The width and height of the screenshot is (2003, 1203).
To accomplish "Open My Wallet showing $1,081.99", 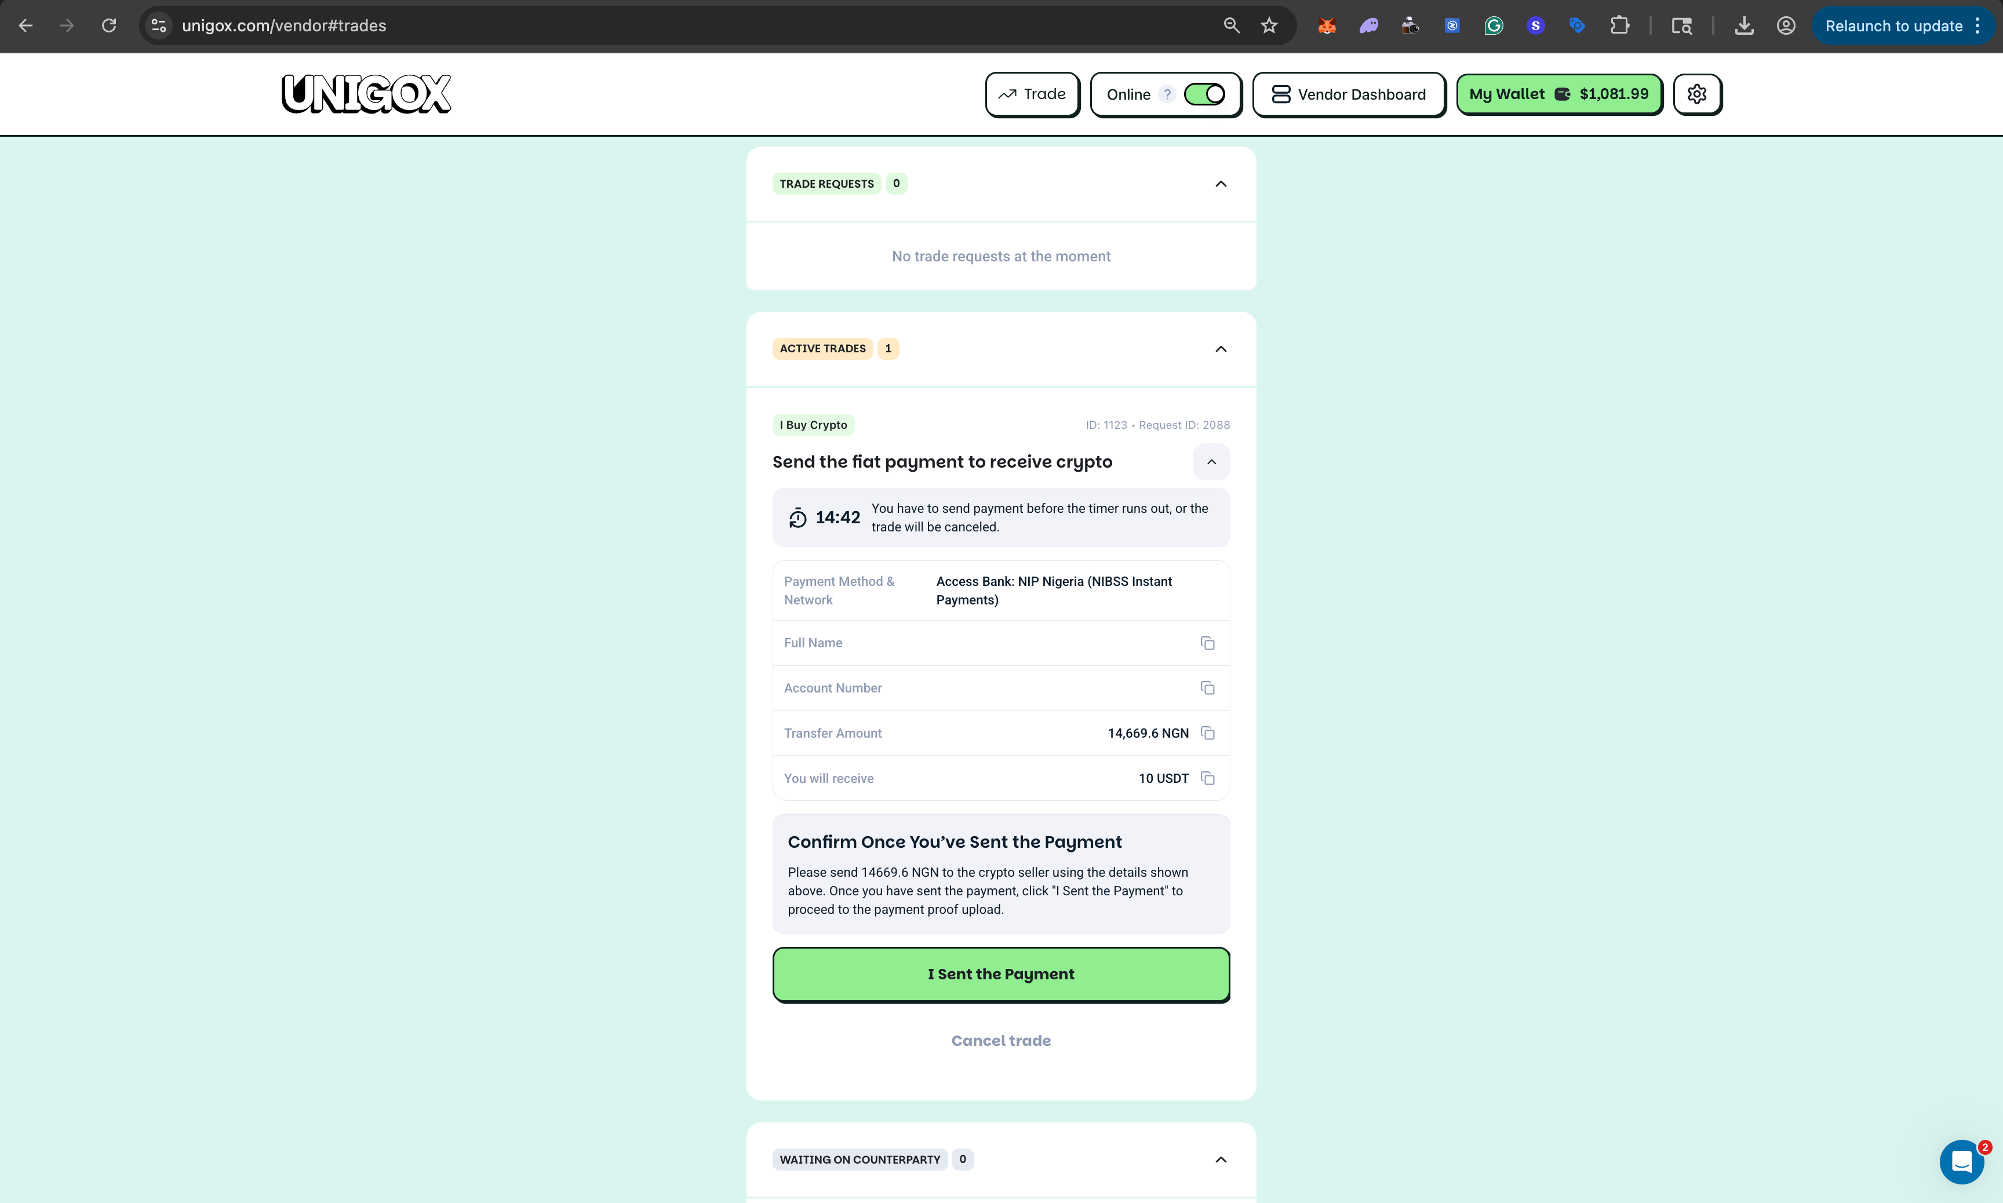I will tap(1559, 94).
